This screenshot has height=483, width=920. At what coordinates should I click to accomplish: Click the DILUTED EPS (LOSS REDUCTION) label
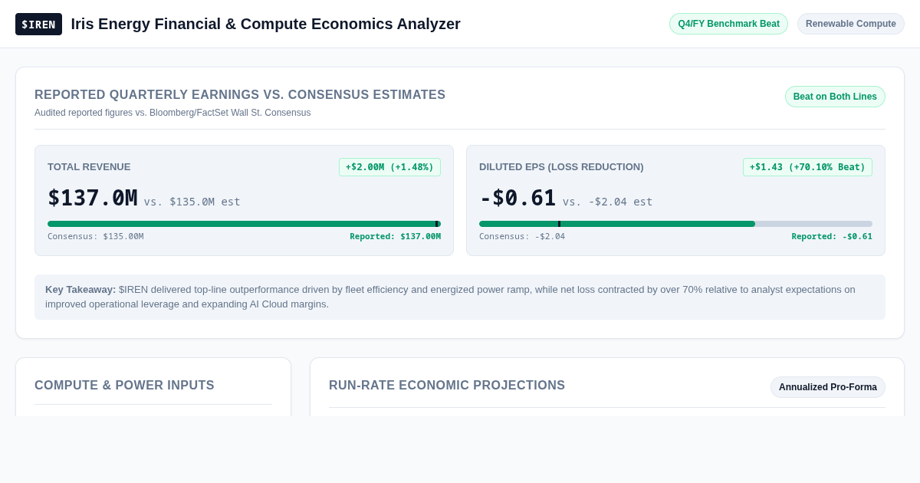(x=561, y=167)
